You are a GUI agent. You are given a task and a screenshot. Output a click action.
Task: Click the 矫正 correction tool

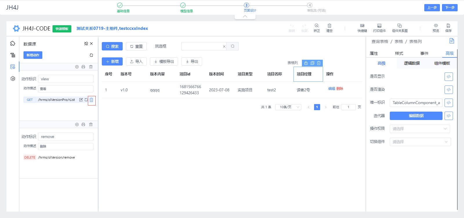tap(317, 28)
